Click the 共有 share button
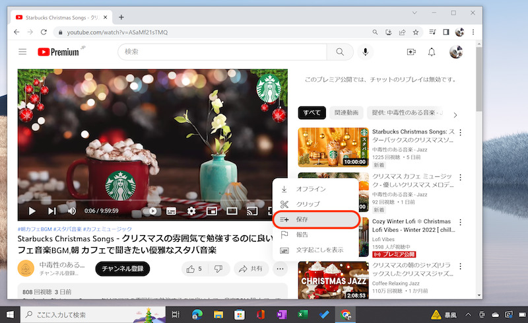Screen dimensions: 528x323 250,269
